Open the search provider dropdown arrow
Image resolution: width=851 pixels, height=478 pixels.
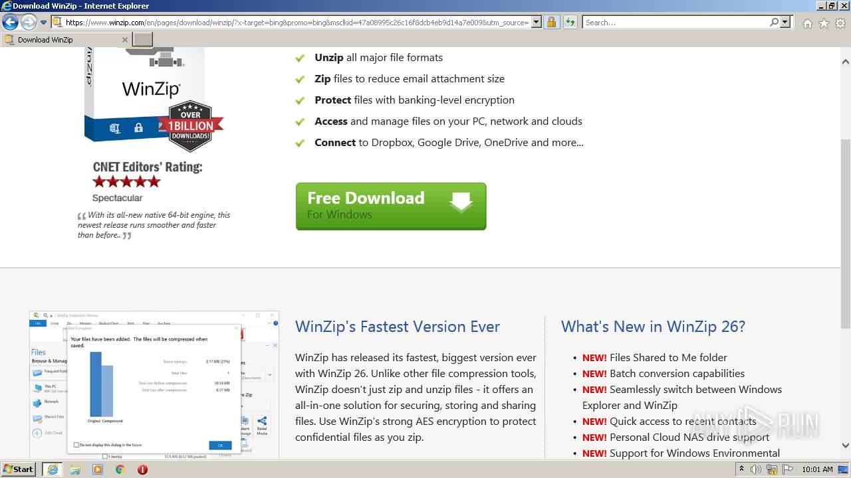tap(786, 23)
